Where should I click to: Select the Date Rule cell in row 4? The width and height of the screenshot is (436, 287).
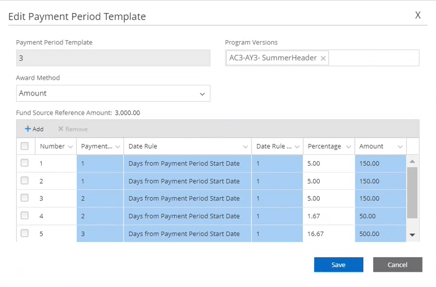pos(187,216)
